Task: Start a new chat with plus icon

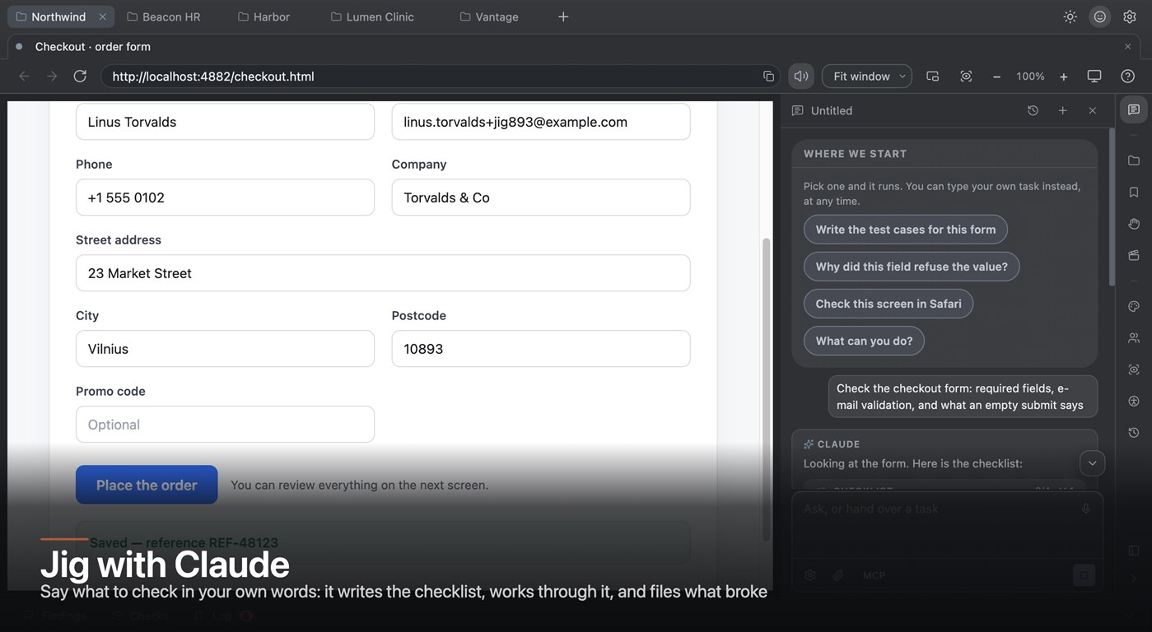Action: pyautogui.click(x=1062, y=110)
